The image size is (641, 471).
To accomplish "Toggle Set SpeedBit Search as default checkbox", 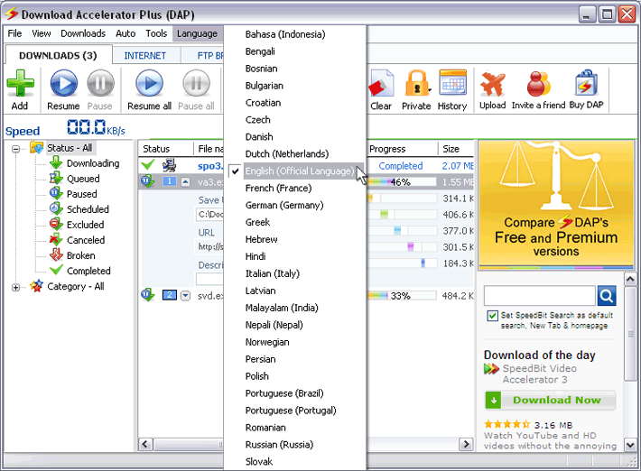I will click(492, 316).
